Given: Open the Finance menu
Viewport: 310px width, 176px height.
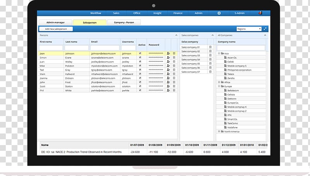Looking at the screenshot, I should 178,13.
